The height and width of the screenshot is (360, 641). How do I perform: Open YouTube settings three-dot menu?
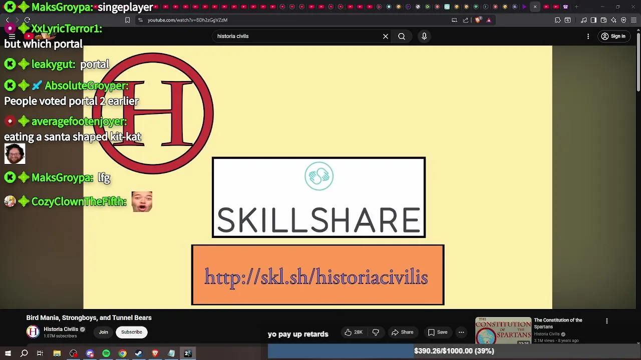pos(588,36)
